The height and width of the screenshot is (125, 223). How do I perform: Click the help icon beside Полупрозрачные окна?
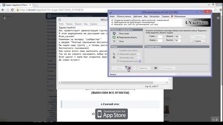[140, 61]
